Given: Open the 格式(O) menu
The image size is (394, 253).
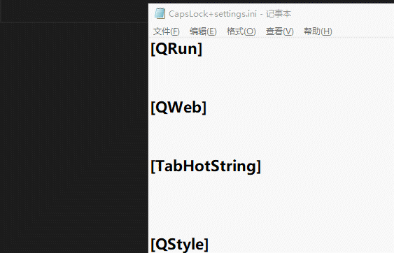Looking at the screenshot, I should coord(241,31).
